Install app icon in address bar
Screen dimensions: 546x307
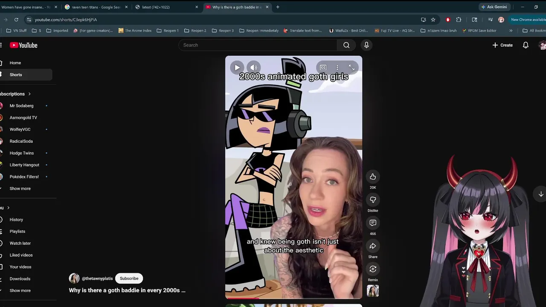[x=423, y=20]
